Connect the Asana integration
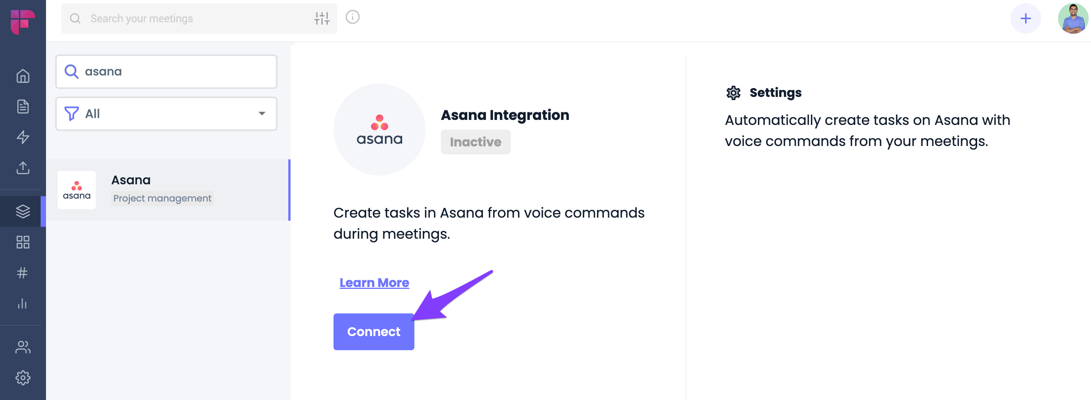The image size is (1091, 400). tap(373, 331)
